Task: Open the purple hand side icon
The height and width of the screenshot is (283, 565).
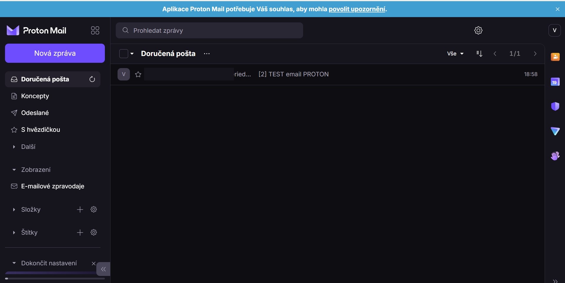Action: tap(555, 156)
